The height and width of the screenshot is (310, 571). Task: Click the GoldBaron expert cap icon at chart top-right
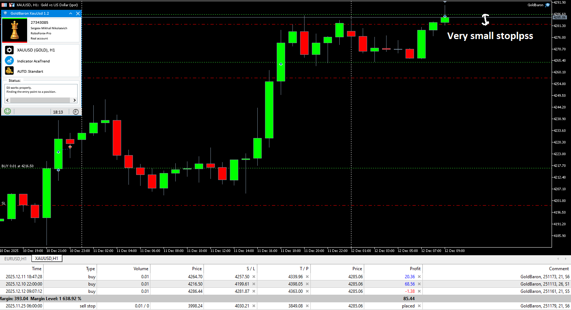tap(548, 5)
